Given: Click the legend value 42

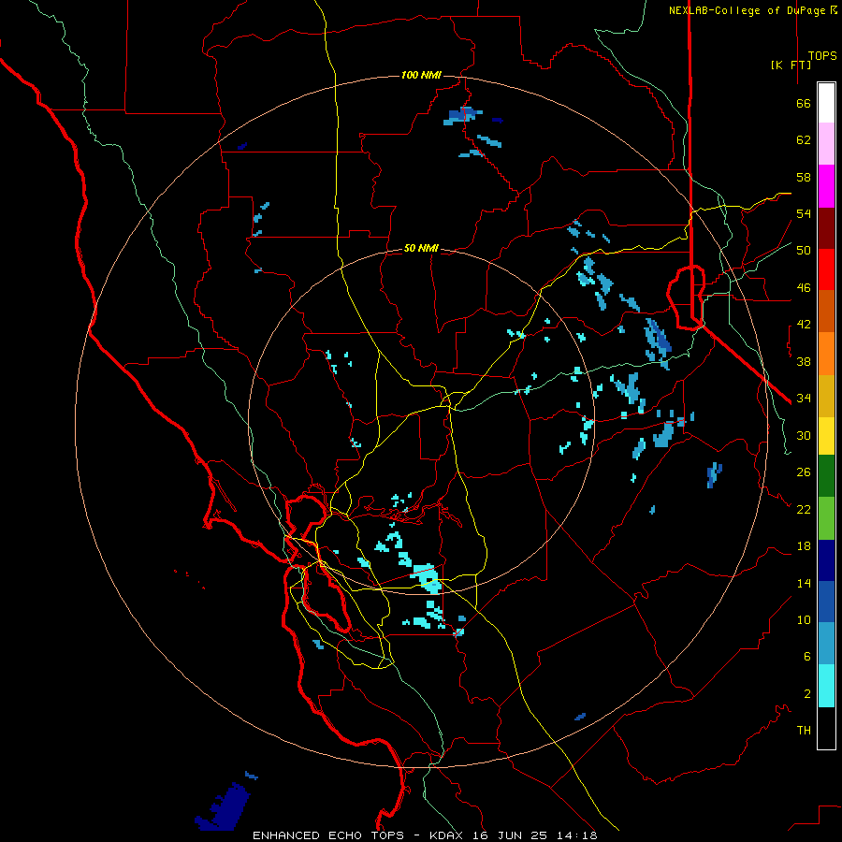Looking at the screenshot, I should pyautogui.click(x=804, y=325).
